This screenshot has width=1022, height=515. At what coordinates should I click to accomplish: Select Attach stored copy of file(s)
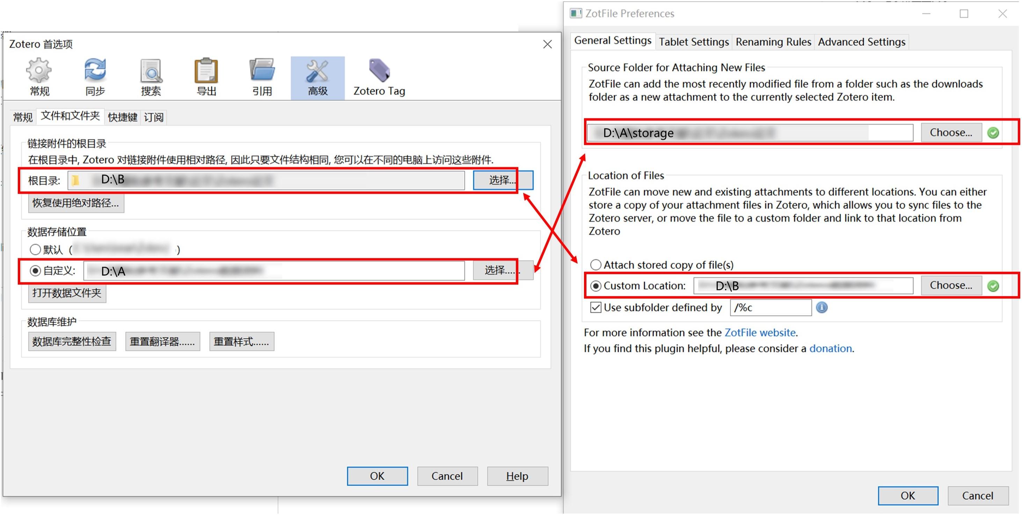pos(596,265)
